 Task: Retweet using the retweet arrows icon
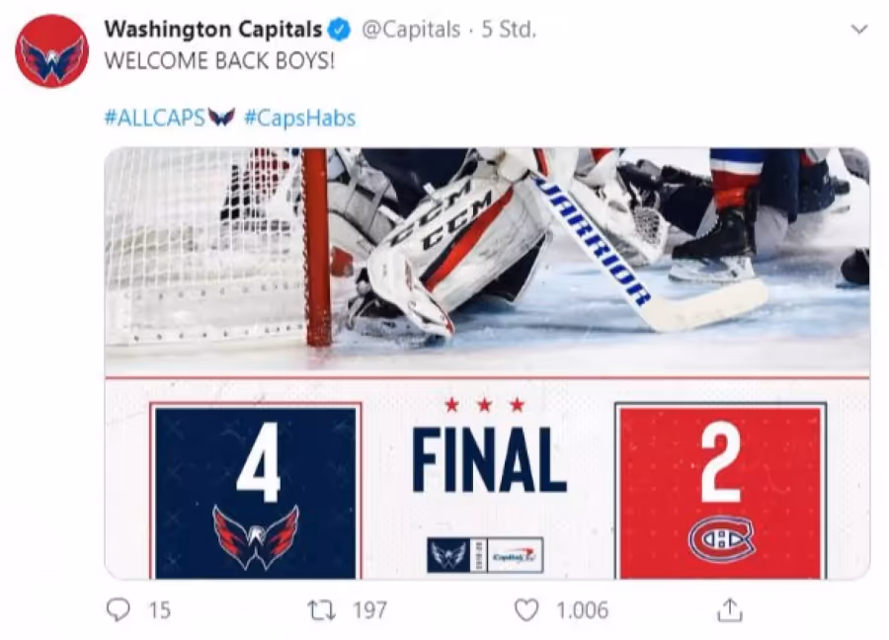pos(321,610)
